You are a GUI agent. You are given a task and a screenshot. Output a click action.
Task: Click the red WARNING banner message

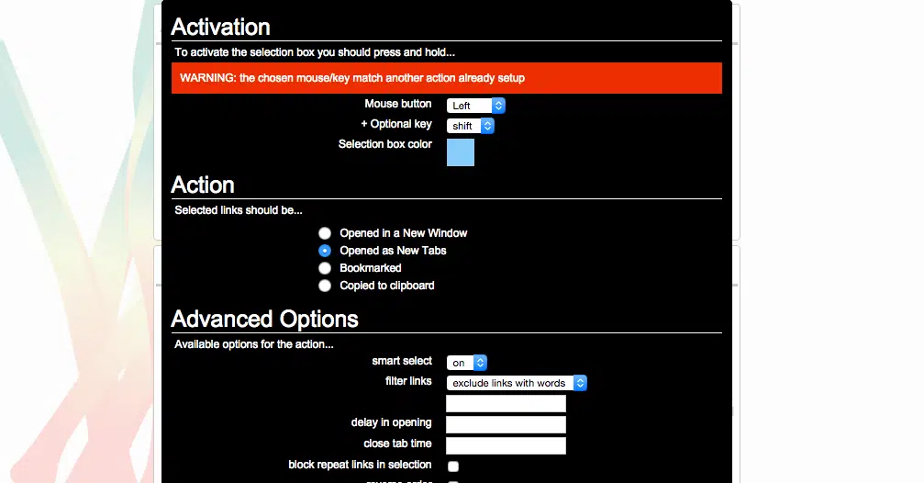point(446,78)
